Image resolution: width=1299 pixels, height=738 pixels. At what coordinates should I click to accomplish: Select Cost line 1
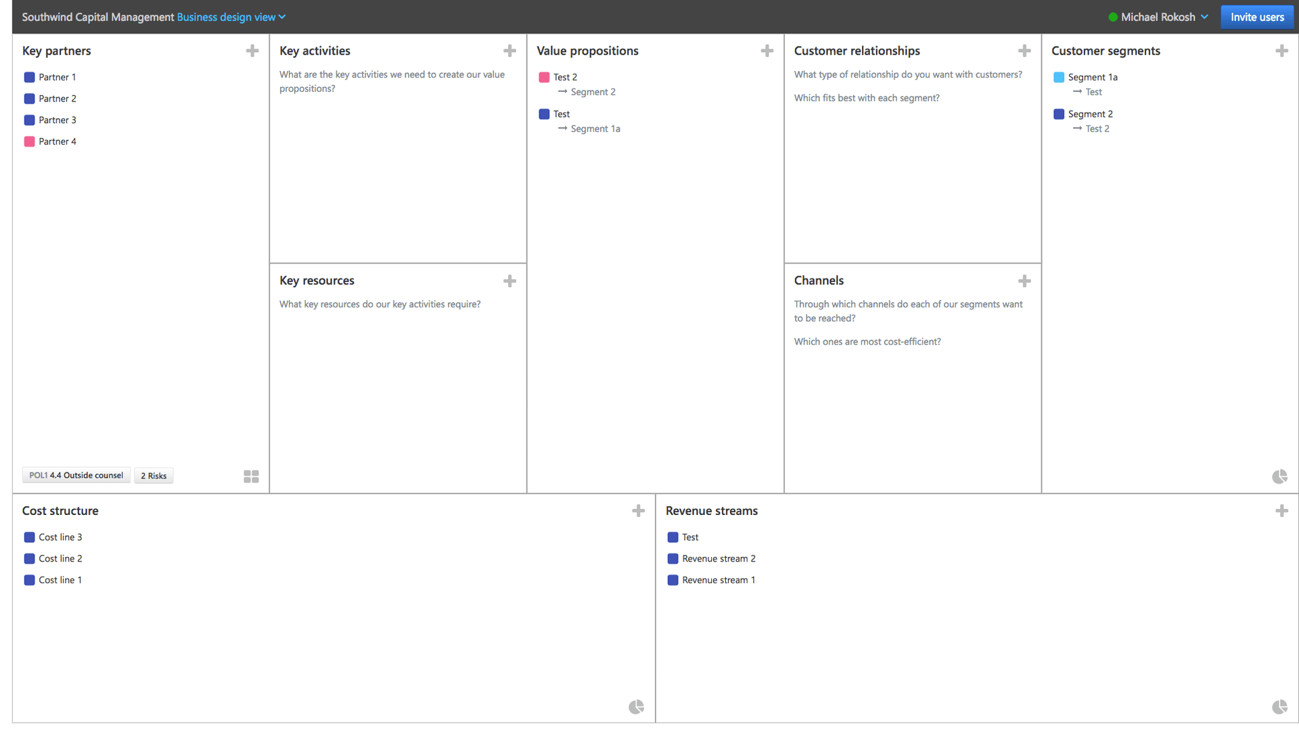click(60, 580)
